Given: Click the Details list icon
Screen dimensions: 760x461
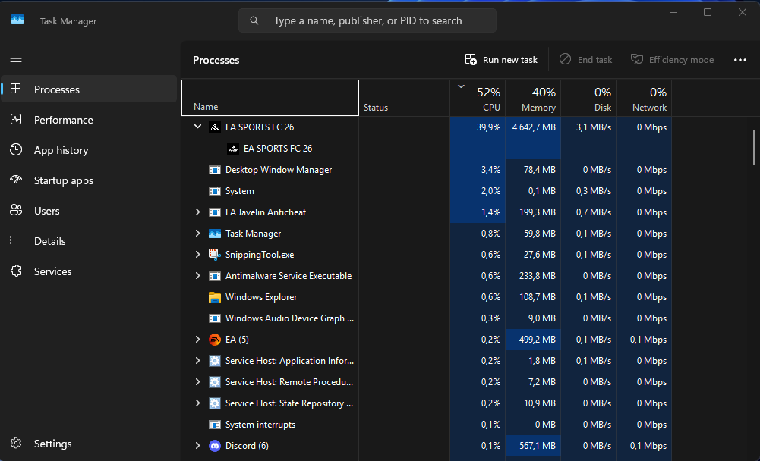Looking at the screenshot, I should (x=16, y=240).
